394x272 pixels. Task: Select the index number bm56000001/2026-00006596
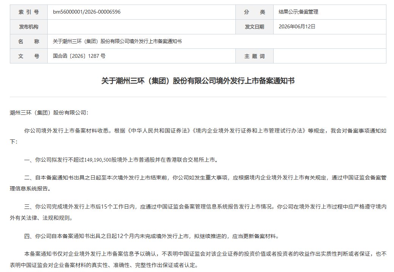point(87,12)
